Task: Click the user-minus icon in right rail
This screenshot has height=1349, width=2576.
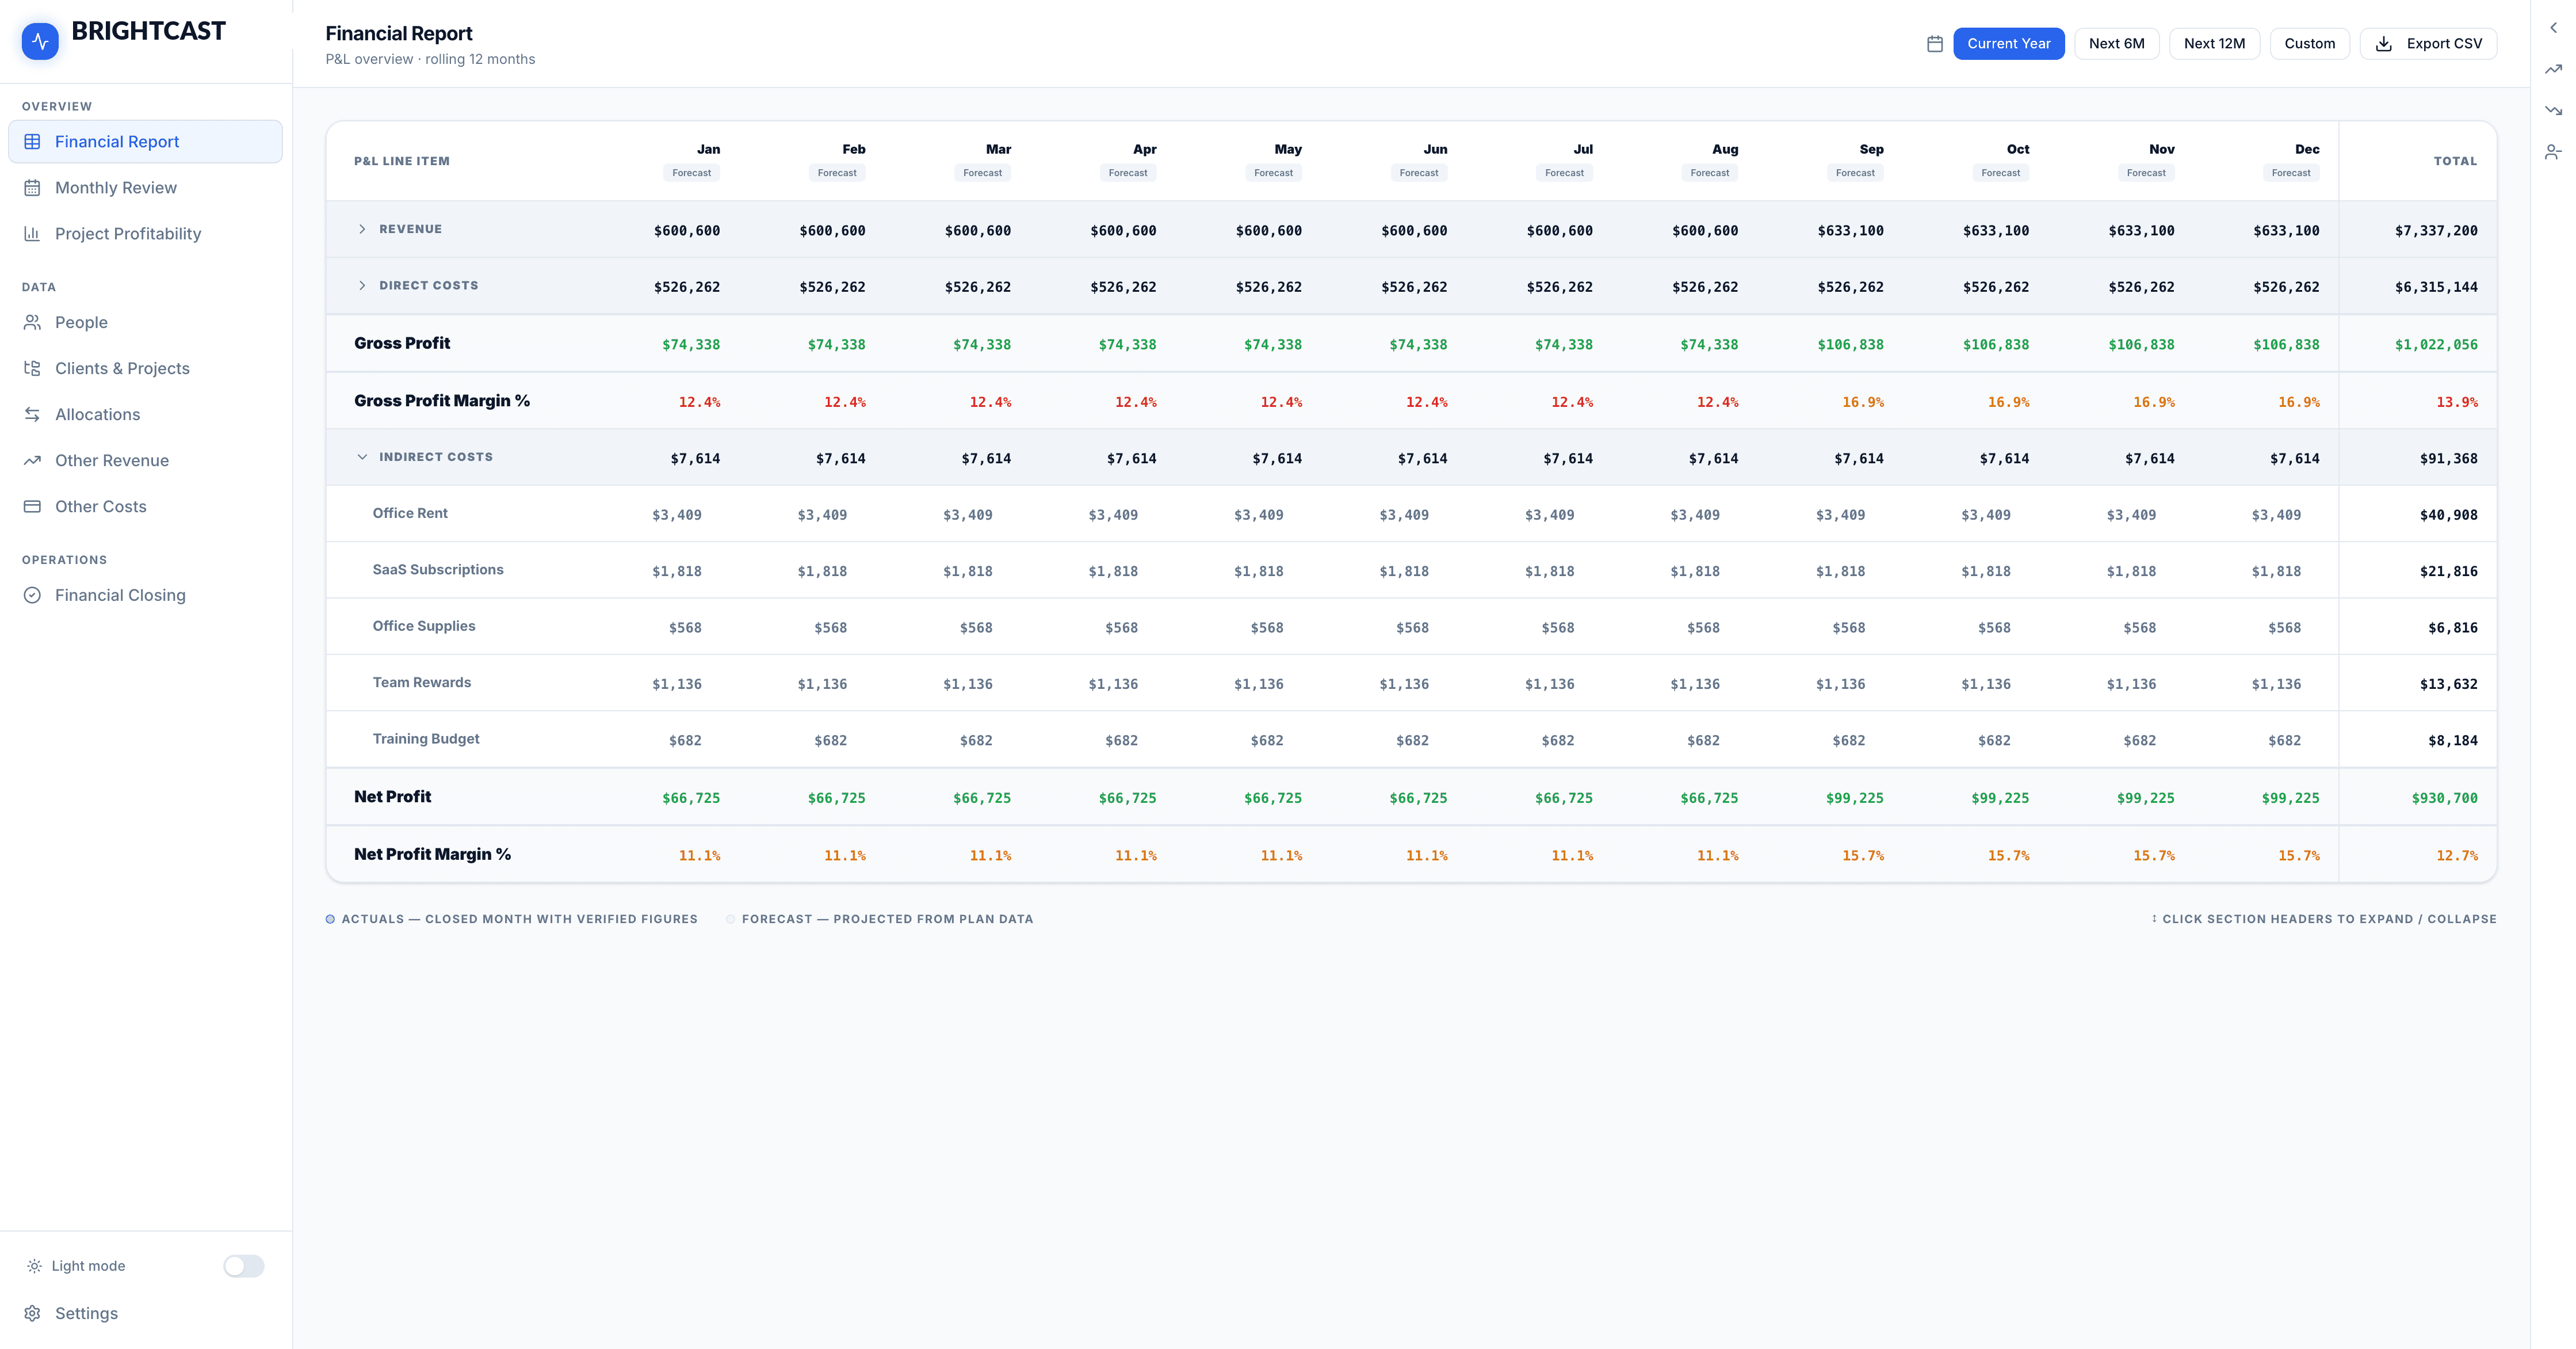Action: pyautogui.click(x=2553, y=152)
